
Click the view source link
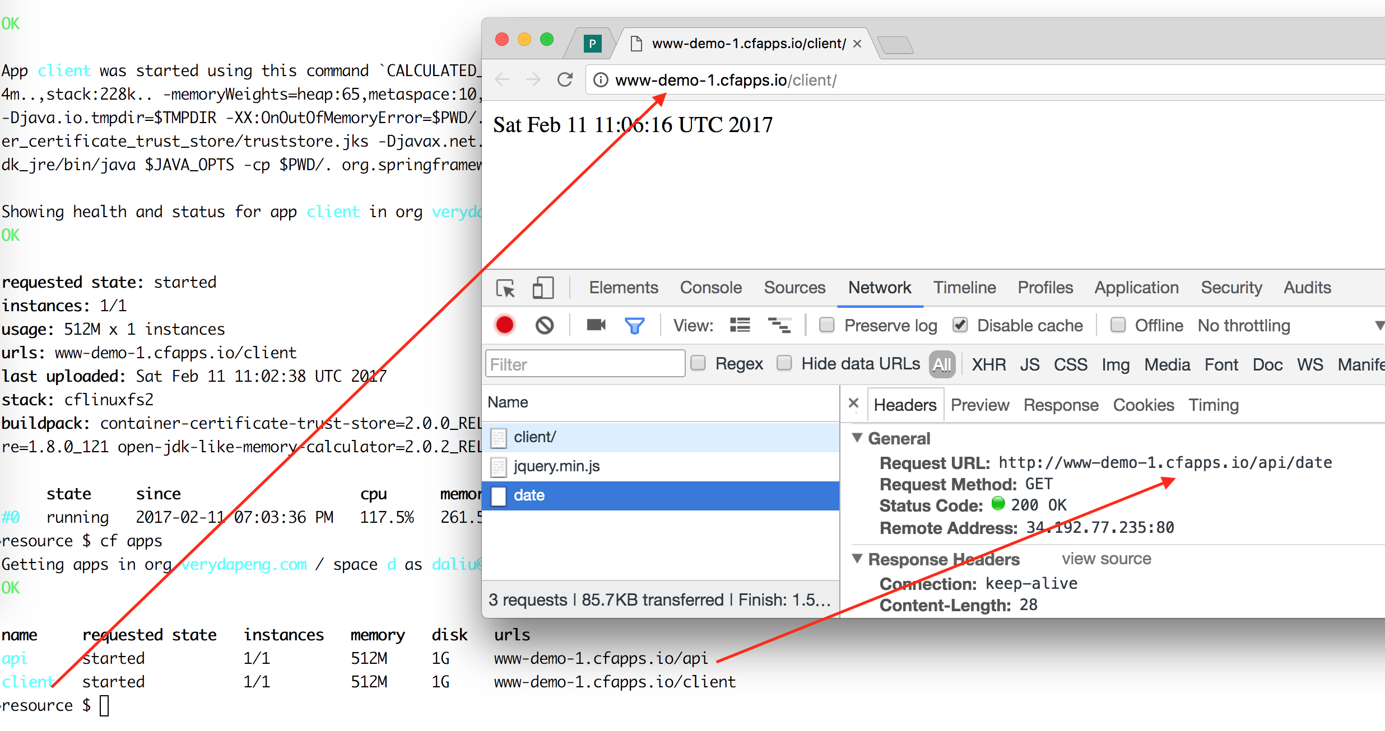pyautogui.click(x=1106, y=559)
